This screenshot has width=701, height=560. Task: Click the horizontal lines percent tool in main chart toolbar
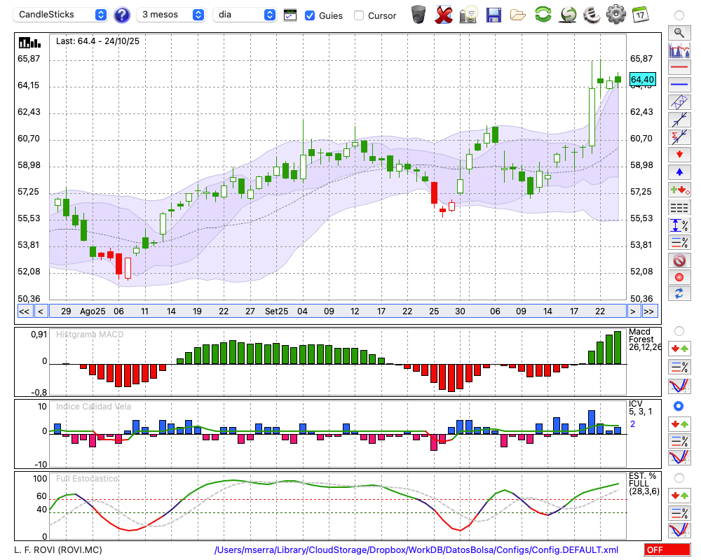coord(679,242)
